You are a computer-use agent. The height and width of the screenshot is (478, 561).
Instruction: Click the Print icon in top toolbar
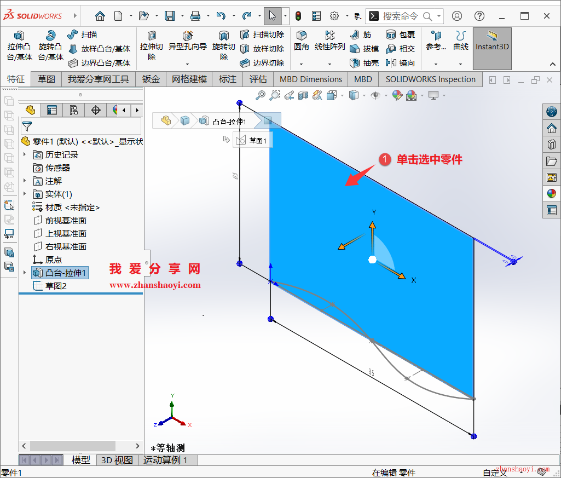click(x=195, y=16)
